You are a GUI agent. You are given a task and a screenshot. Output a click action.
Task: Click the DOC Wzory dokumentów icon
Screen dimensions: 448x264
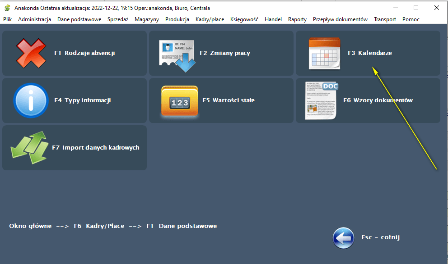322,100
